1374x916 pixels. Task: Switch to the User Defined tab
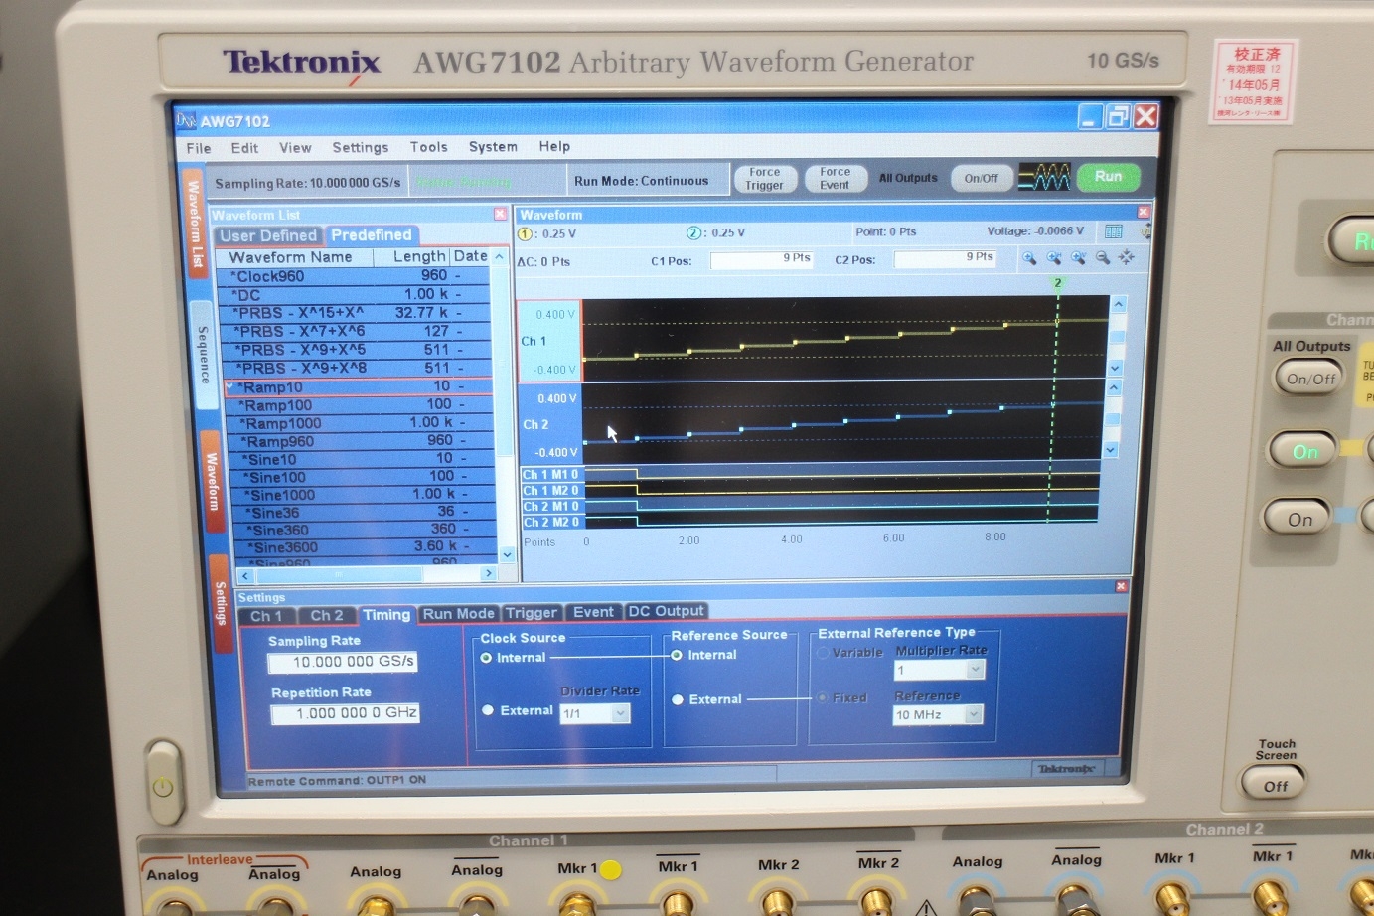pyautogui.click(x=268, y=235)
